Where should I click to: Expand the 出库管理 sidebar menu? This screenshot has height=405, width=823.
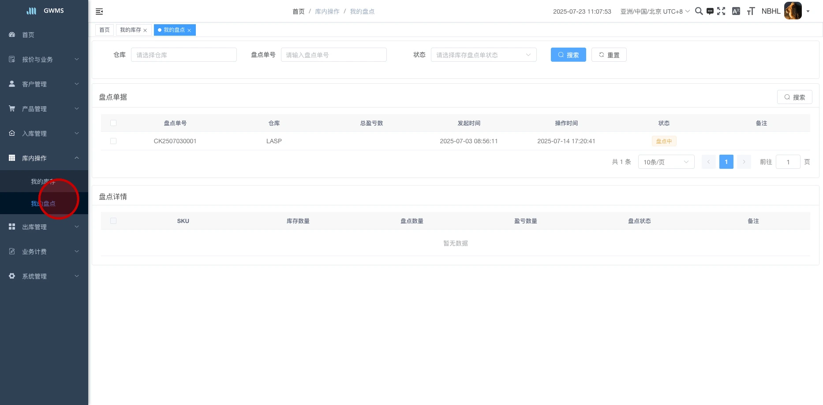44,227
